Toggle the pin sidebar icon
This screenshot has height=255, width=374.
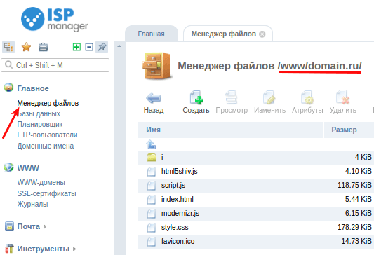(x=102, y=47)
